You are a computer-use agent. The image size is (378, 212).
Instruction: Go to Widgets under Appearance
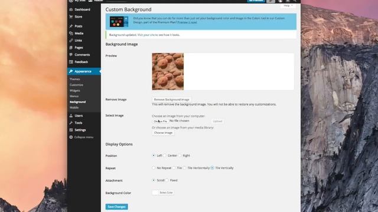(75, 91)
